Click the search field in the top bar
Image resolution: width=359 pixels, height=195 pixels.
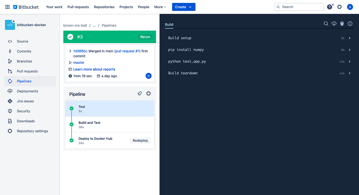(299, 7)
